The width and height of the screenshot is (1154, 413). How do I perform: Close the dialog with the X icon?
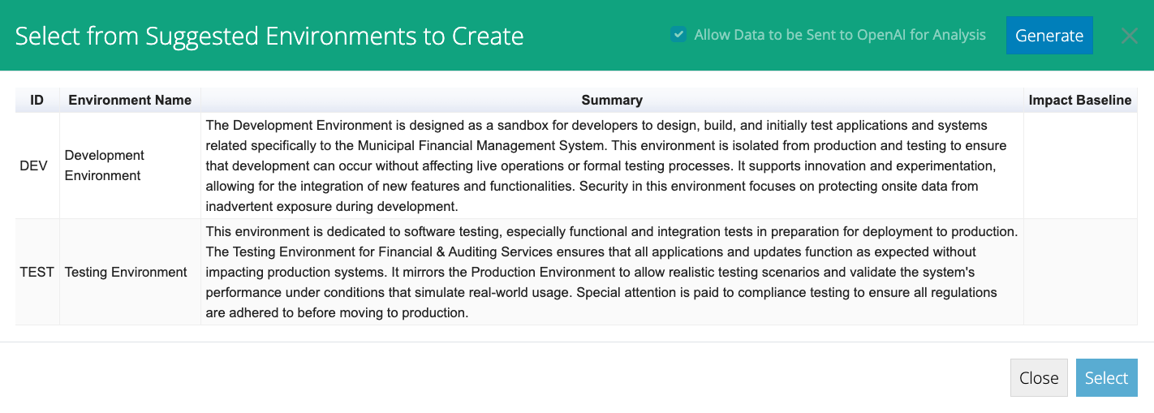pyautogui.click(x=1130, y=36)
